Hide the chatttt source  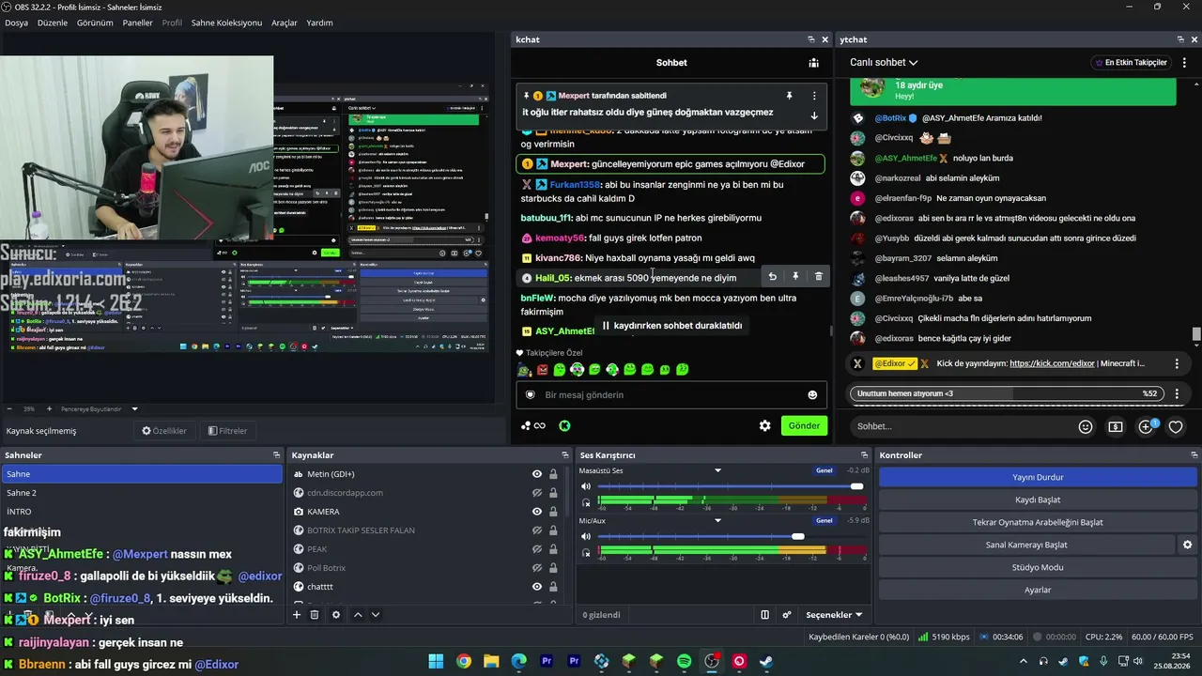[537, 587]
